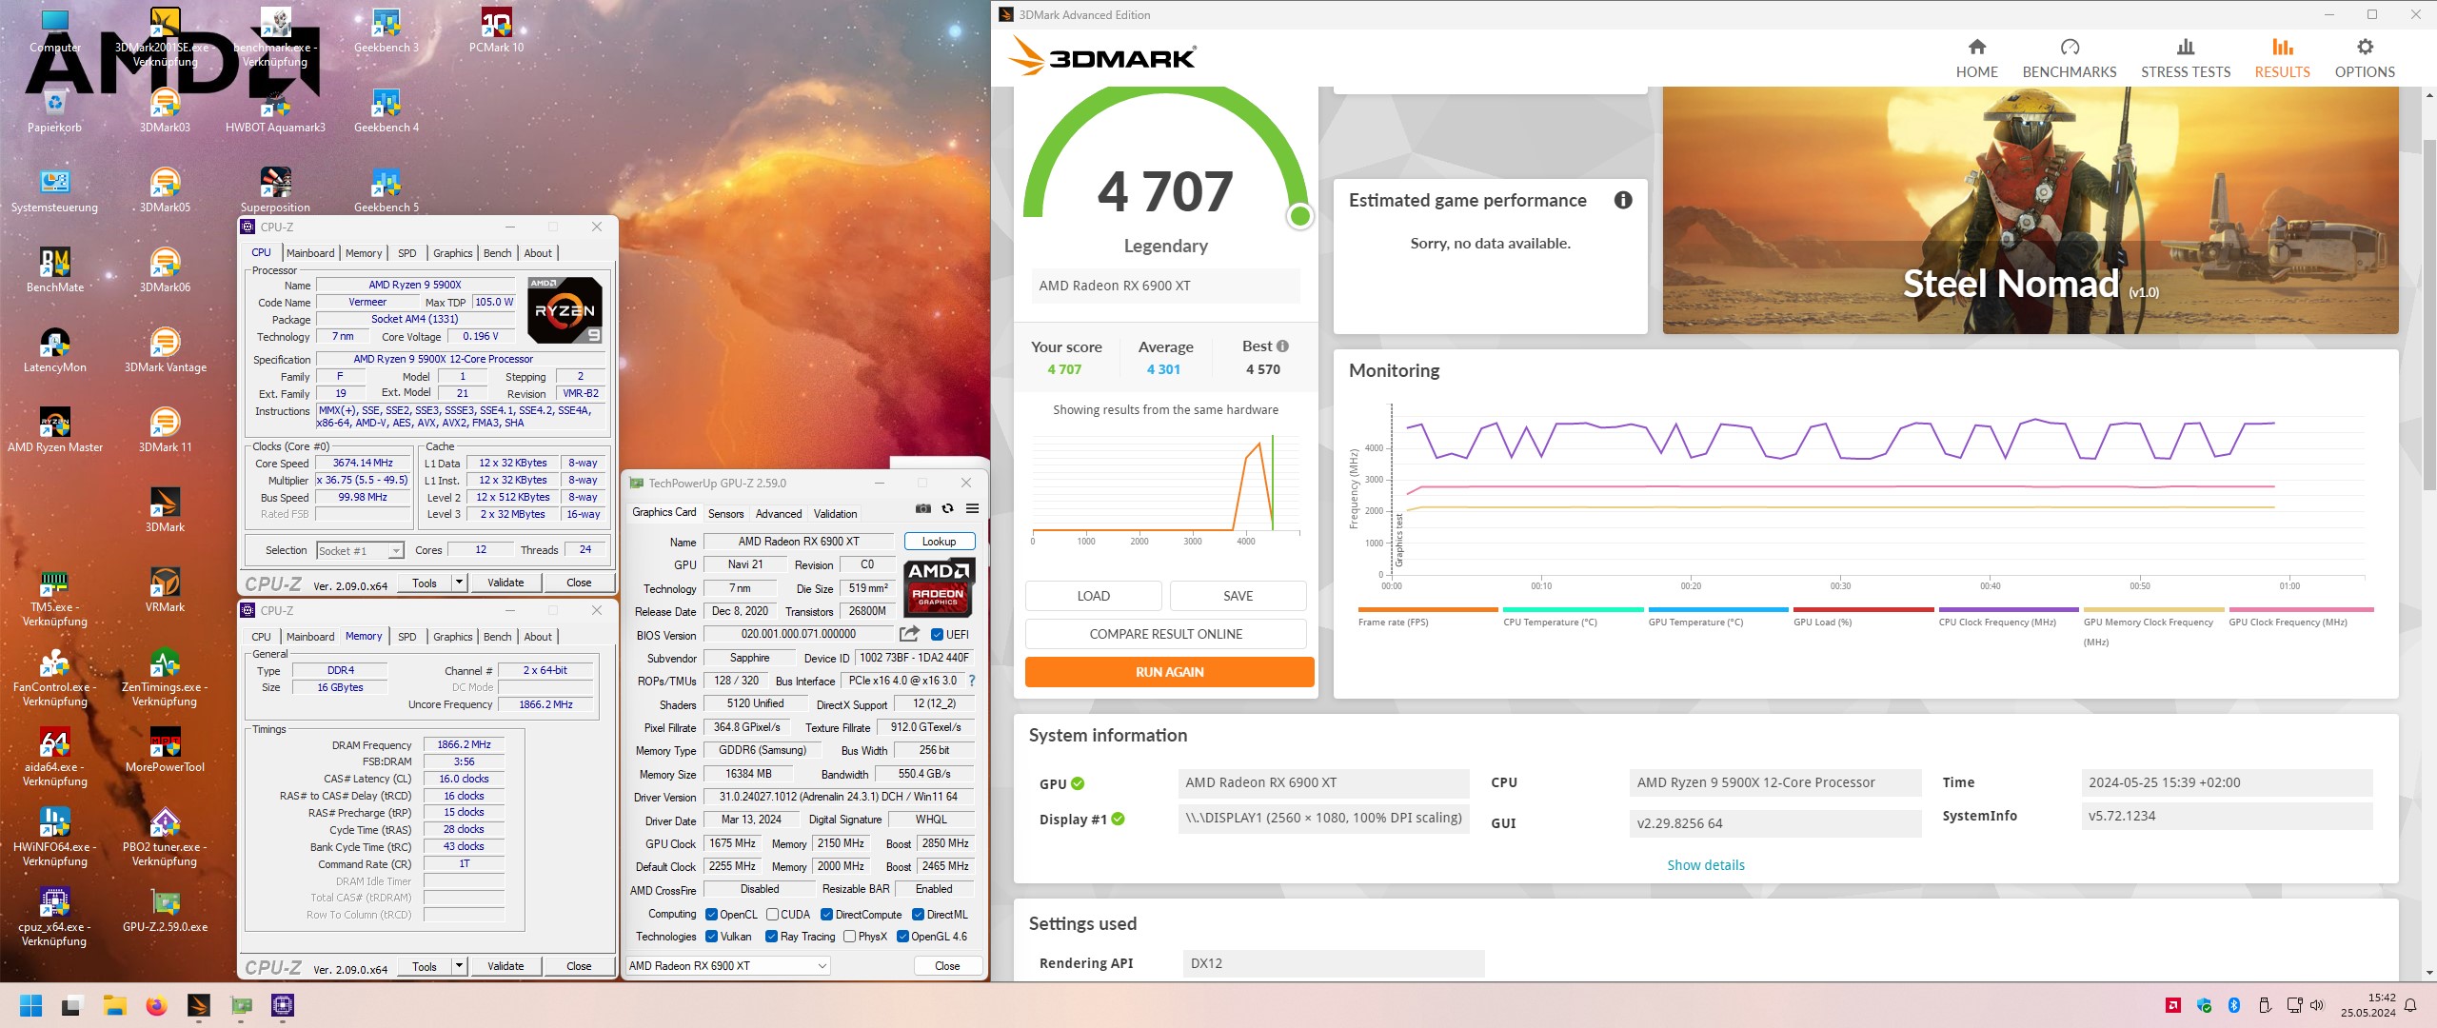Toggle OpenGL 4.6 checkbox in GPU-Z
2437x1028 pixels.
(x=902, y=937)
